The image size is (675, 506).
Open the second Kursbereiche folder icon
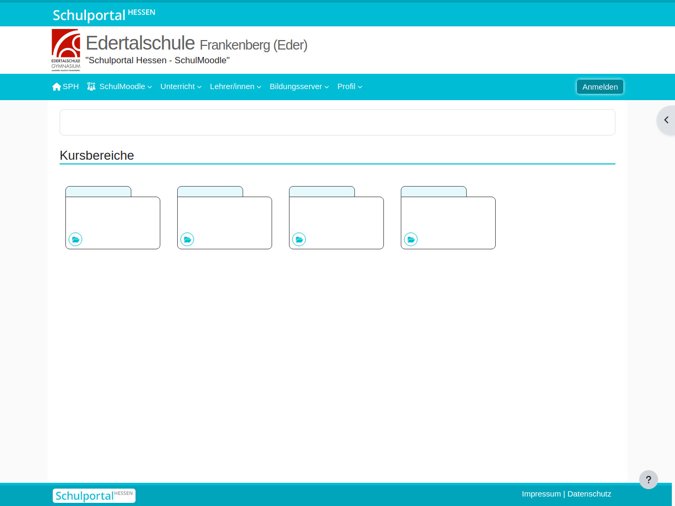(x=187, y=239)
